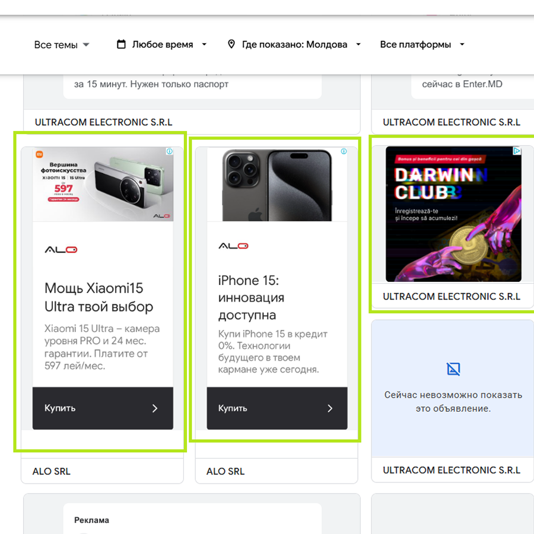
Task: Click the ALO logo in Xiaomi ad
Action: coord(61,250)
